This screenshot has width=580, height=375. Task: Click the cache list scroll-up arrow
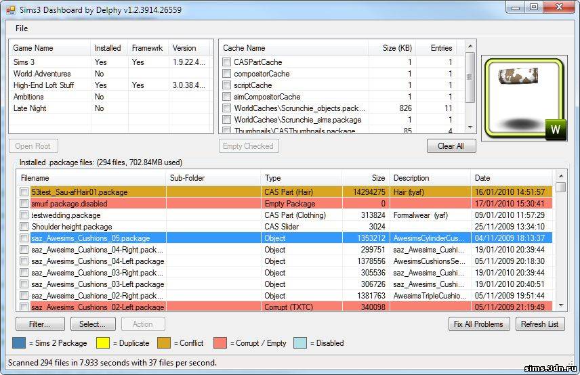click(470, 46)
